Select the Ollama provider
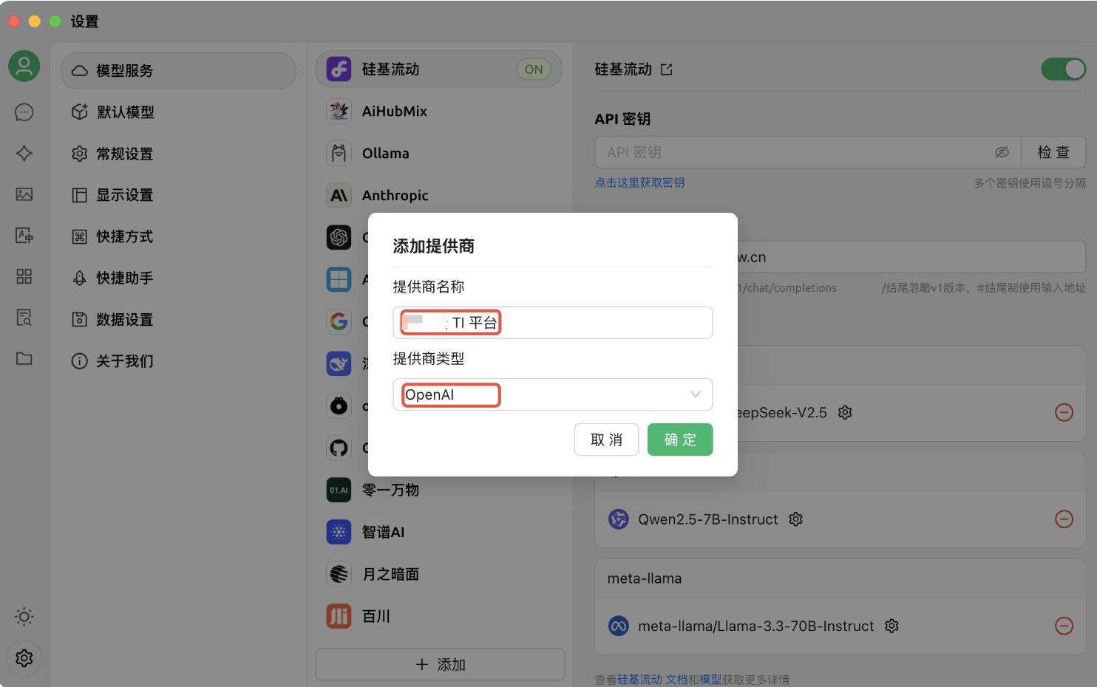This screenshot has height=687, width=1097. coord(439,154)
